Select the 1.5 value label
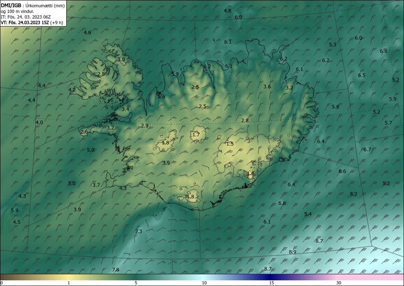 click(230, 144)
